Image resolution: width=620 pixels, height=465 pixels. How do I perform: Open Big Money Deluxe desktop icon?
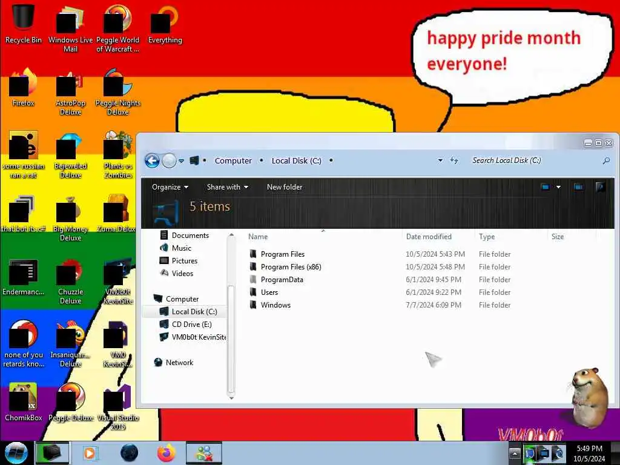click(70, 218)
